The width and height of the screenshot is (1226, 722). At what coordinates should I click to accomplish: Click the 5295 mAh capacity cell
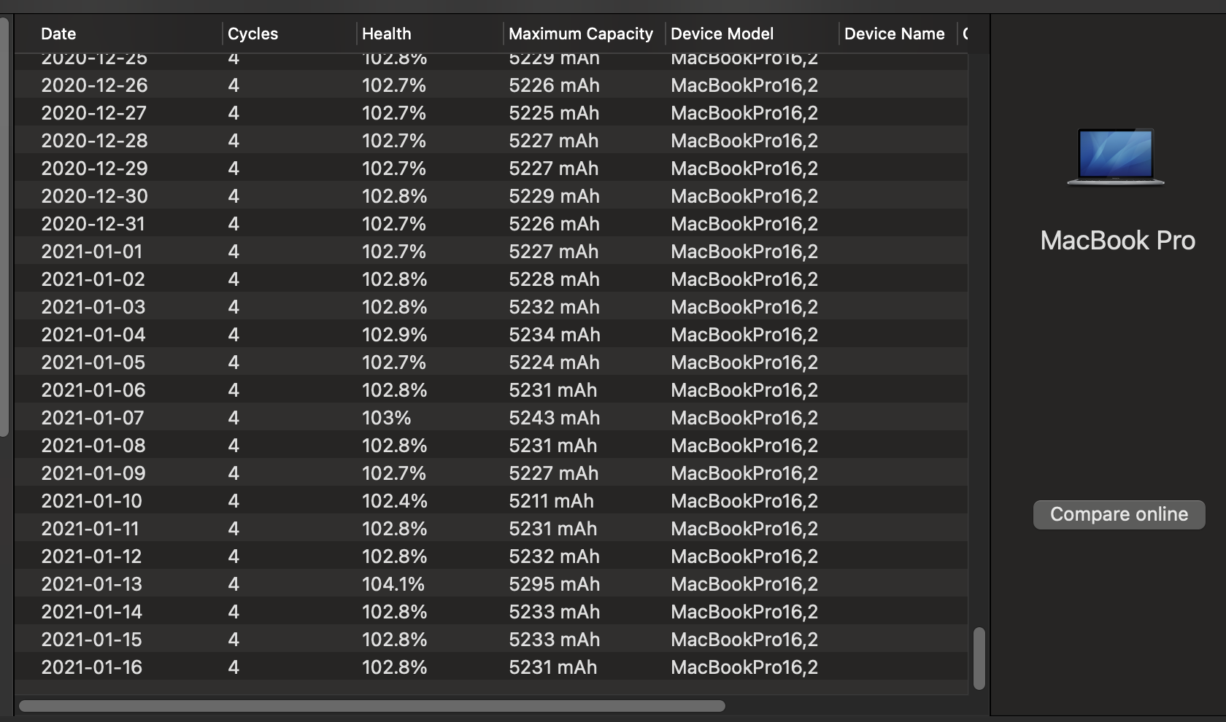[x=554, y=584]
